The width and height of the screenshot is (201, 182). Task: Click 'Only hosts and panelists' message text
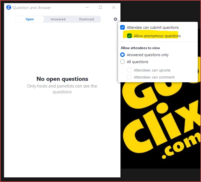[62, 89]
